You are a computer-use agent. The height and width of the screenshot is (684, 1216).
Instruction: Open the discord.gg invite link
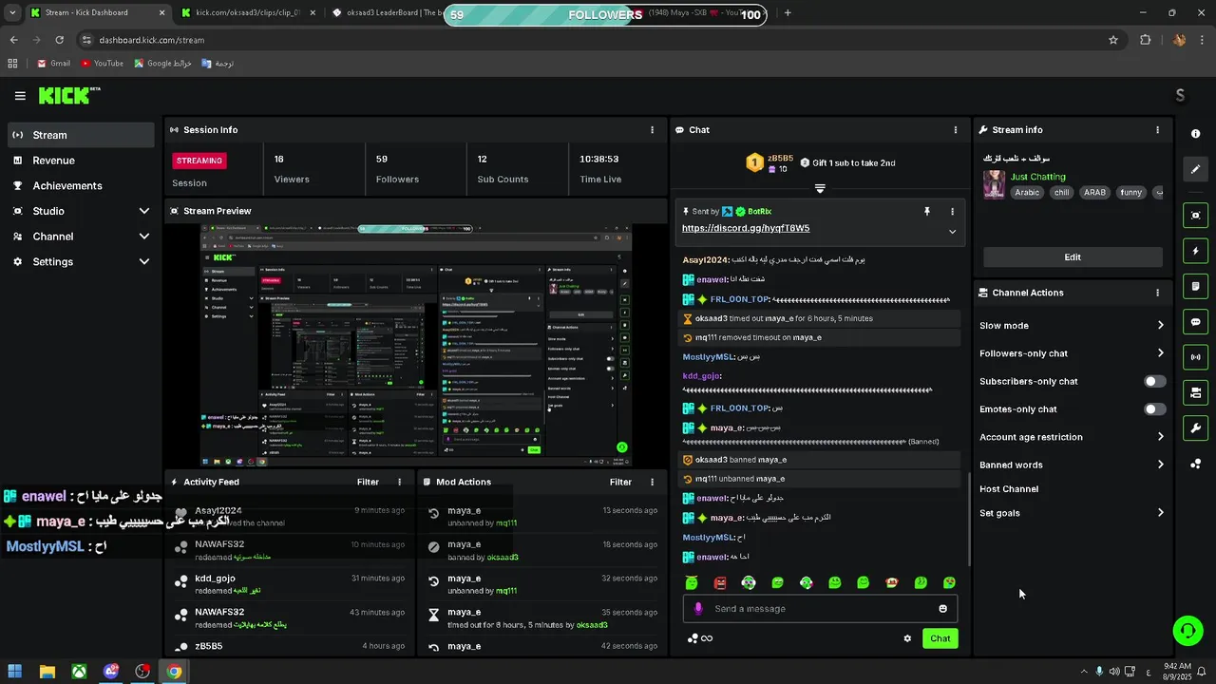click(746, 229)
